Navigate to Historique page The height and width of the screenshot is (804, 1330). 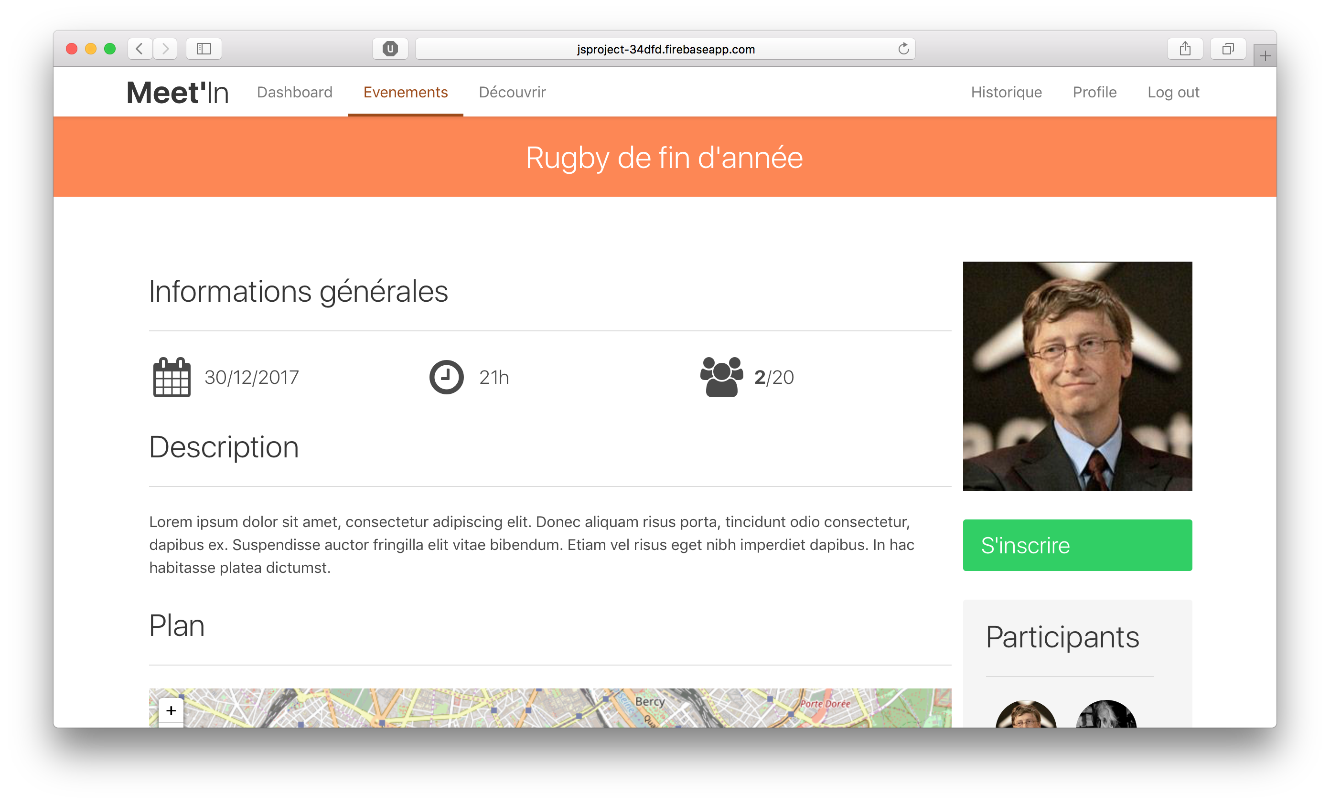(x=1007, y=91)
